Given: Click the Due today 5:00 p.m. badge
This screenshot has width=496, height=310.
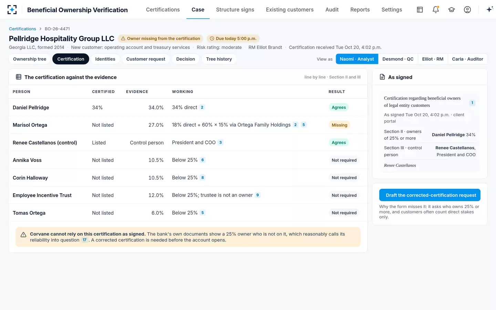Looking at the screenshot, I should click(233, 39).
